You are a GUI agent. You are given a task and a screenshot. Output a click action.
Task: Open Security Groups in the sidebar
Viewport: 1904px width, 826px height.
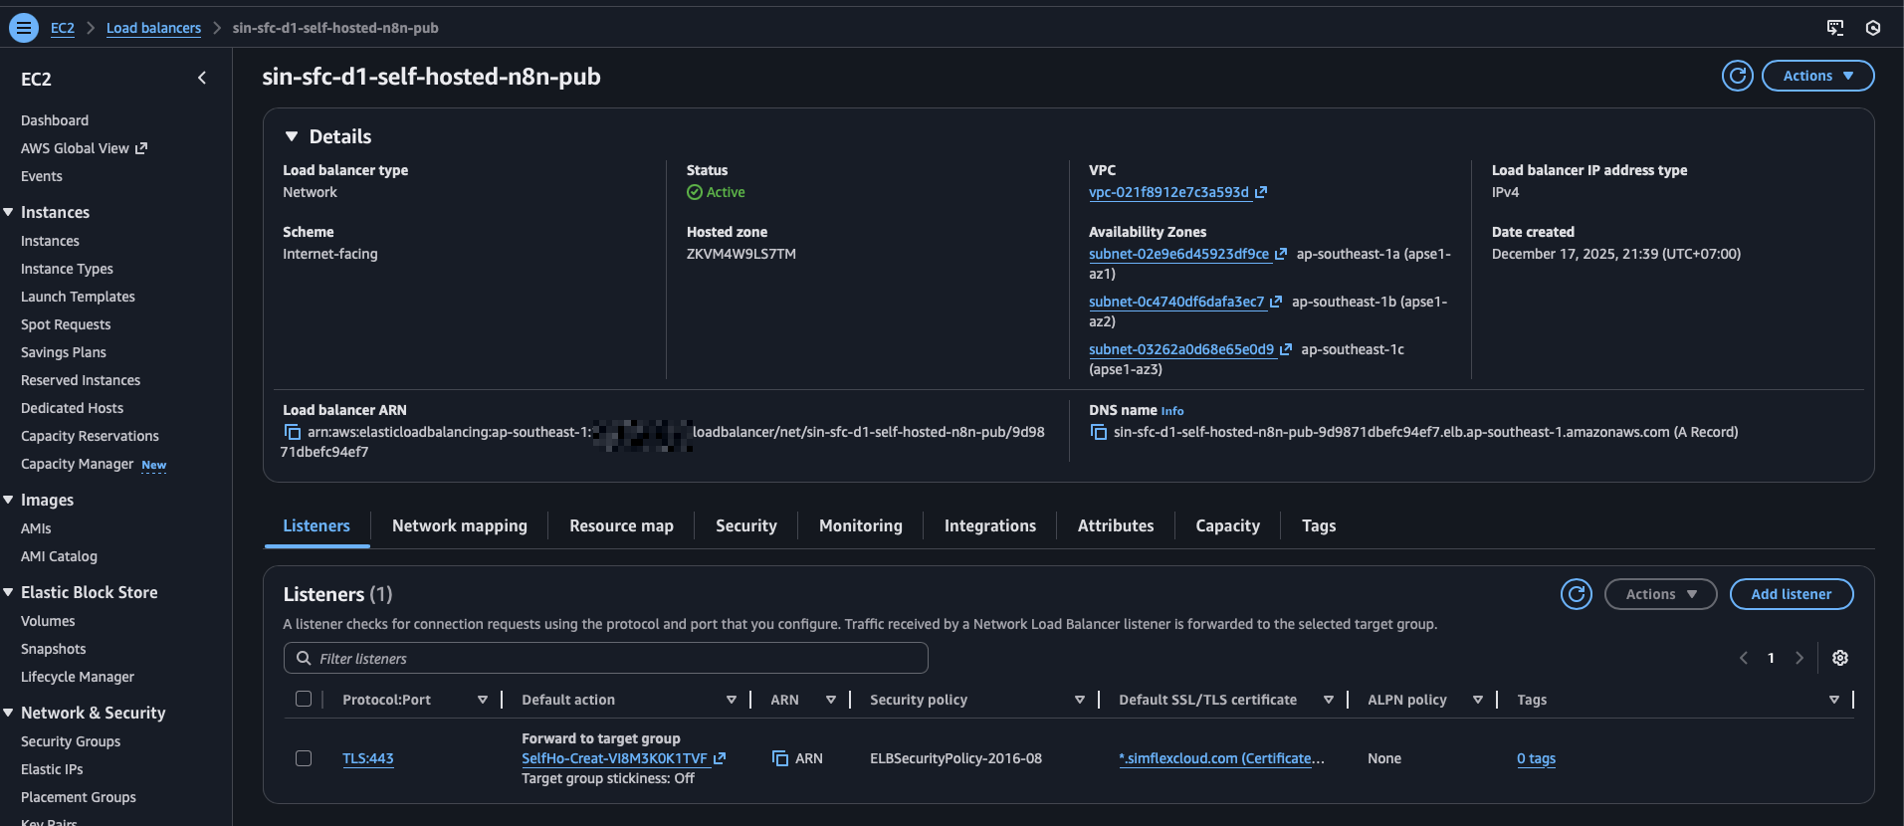click(71, 741)
